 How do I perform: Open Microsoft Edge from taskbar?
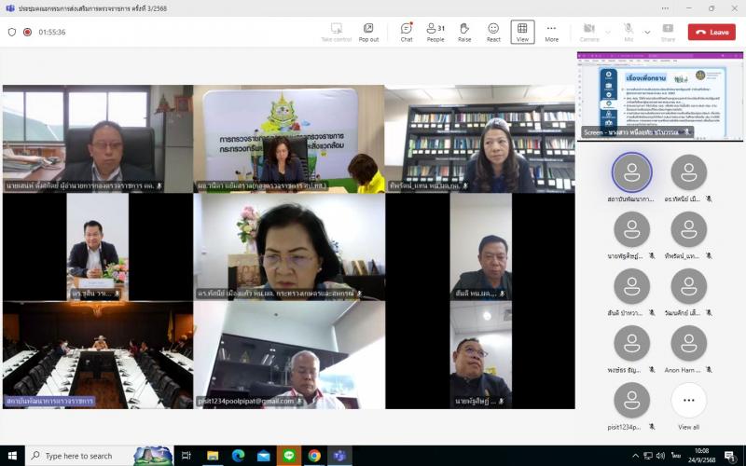(238, 456)
